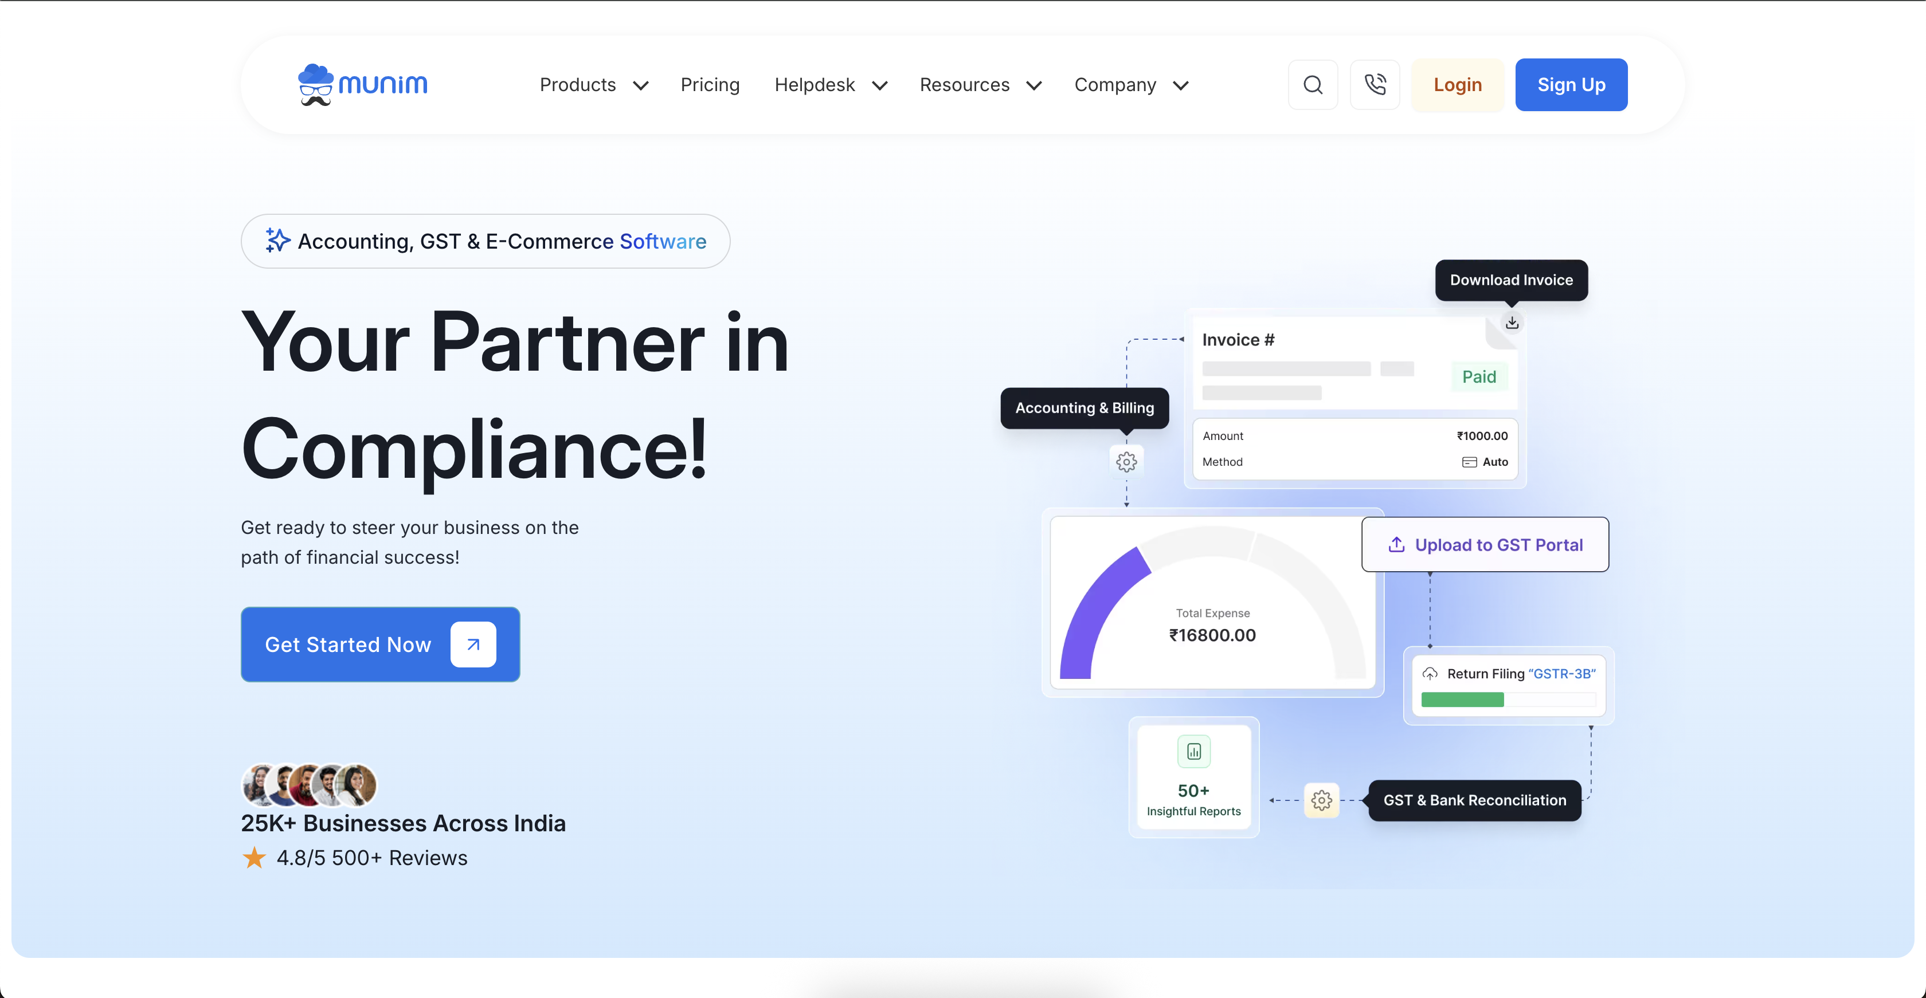Click Upload to GST Portal button
Screen dimensions: 1926x998
(x=1485, y=545)
